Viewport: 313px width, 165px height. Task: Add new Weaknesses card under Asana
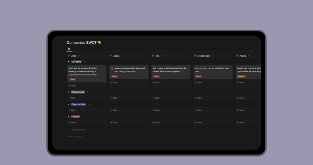tap(114, 98)
